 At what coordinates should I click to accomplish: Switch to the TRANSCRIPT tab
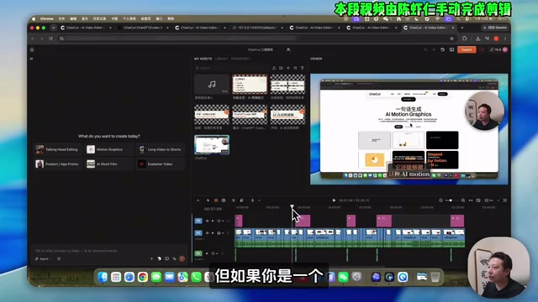tap(240, 59)
